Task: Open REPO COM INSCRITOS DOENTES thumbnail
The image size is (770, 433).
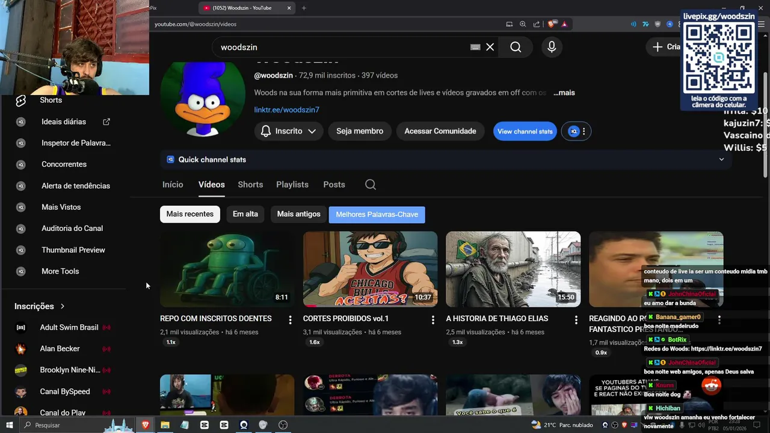Action: coord(227,269)
